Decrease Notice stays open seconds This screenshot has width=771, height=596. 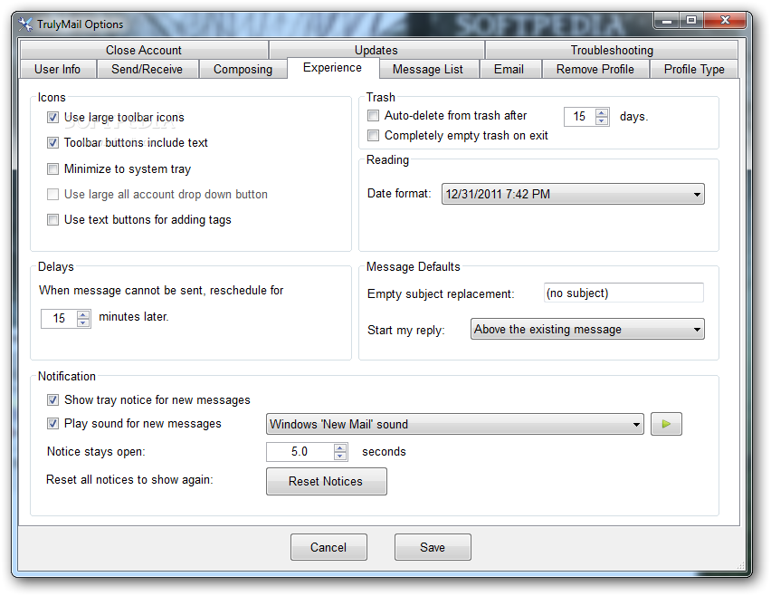(x=339, y=456)
